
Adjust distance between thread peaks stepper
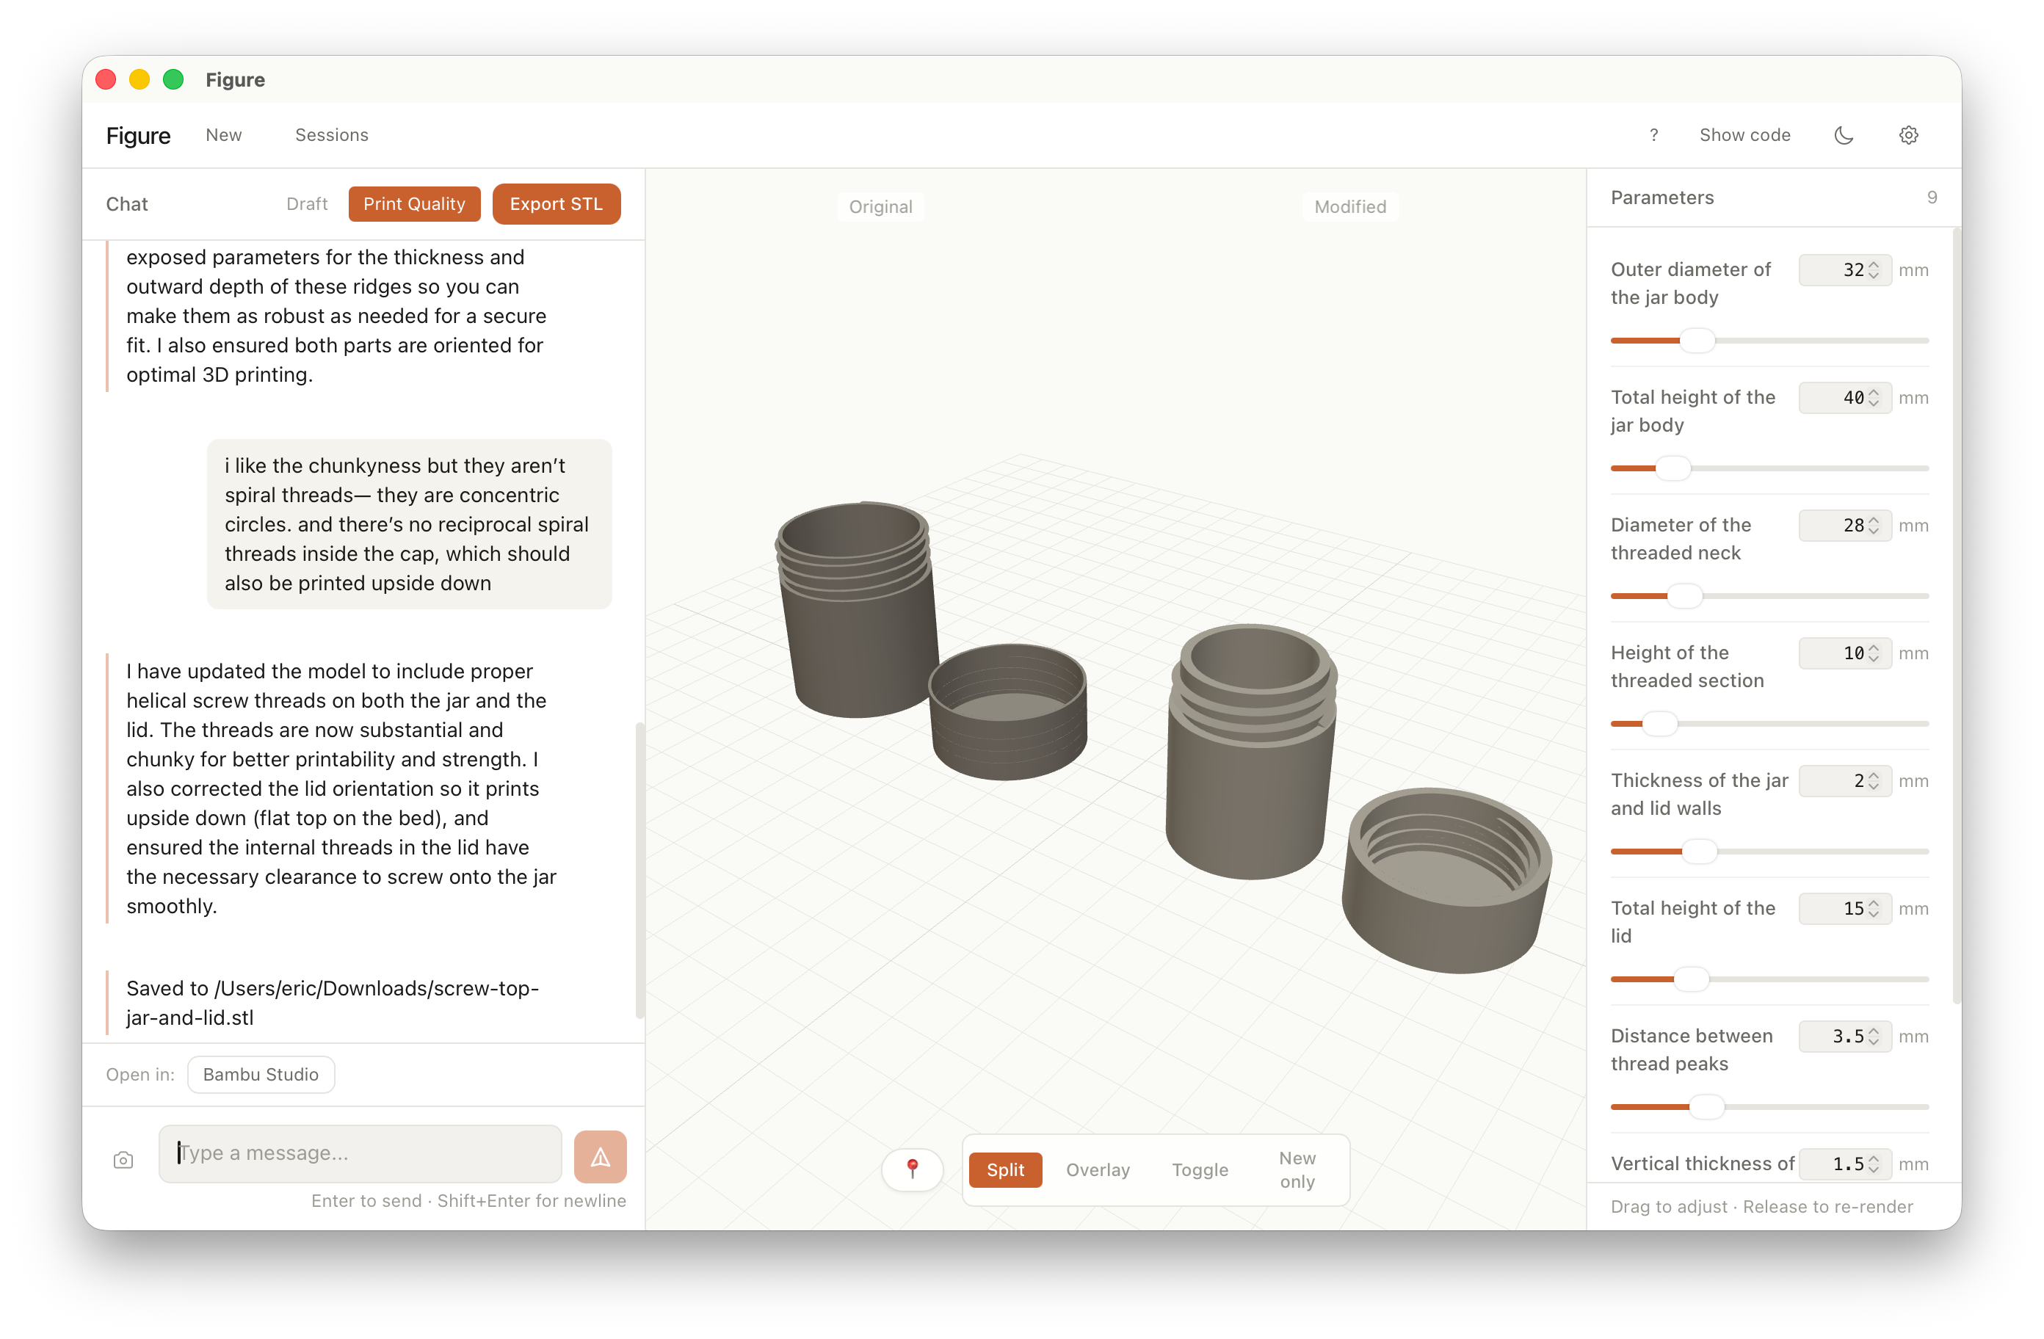point(1874,1036)
